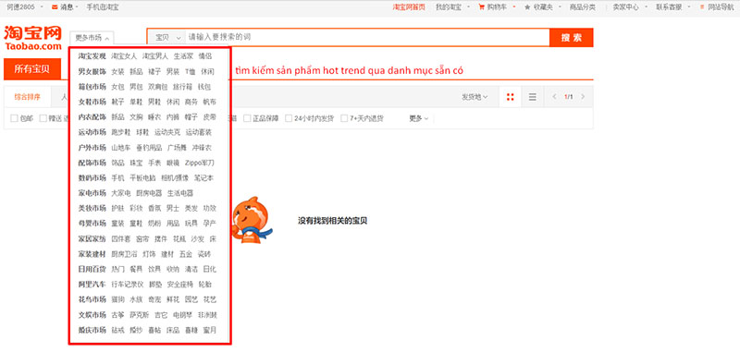
Task: Click the 消息 message icon
Action: pyautogui.click(x=55, y=7)
